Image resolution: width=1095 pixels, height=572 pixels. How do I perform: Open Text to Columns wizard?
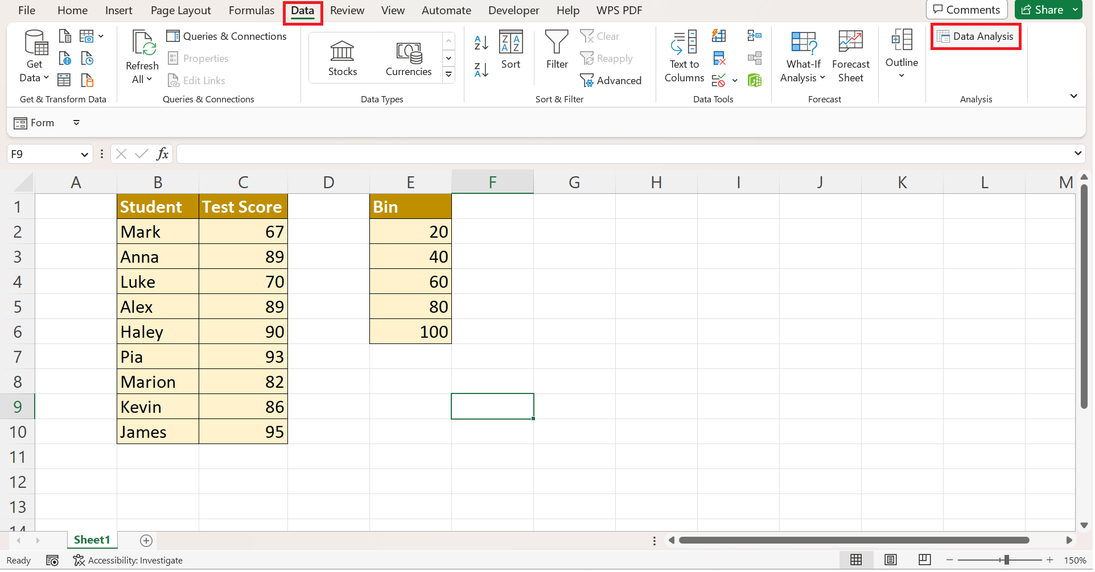pos(684,57)
